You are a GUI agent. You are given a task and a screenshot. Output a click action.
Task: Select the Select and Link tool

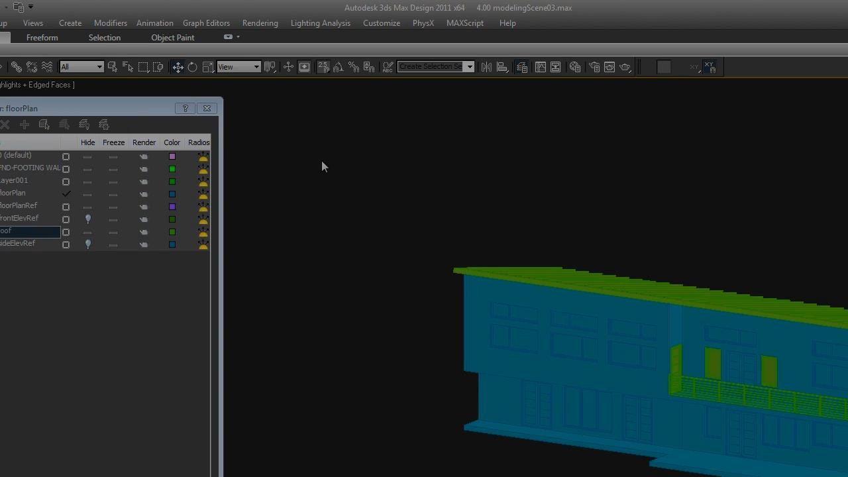pyautogui.click(x=16, y=67)
